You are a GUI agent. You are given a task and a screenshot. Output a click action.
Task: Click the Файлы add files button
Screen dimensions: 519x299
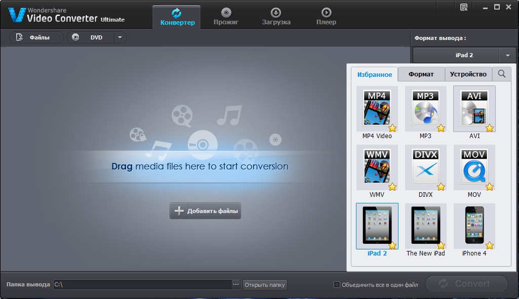click(x=36, y=37)
